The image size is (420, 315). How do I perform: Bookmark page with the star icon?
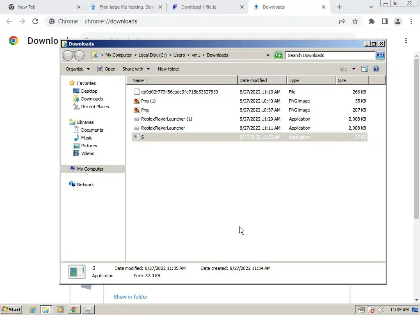click(355, 21)
